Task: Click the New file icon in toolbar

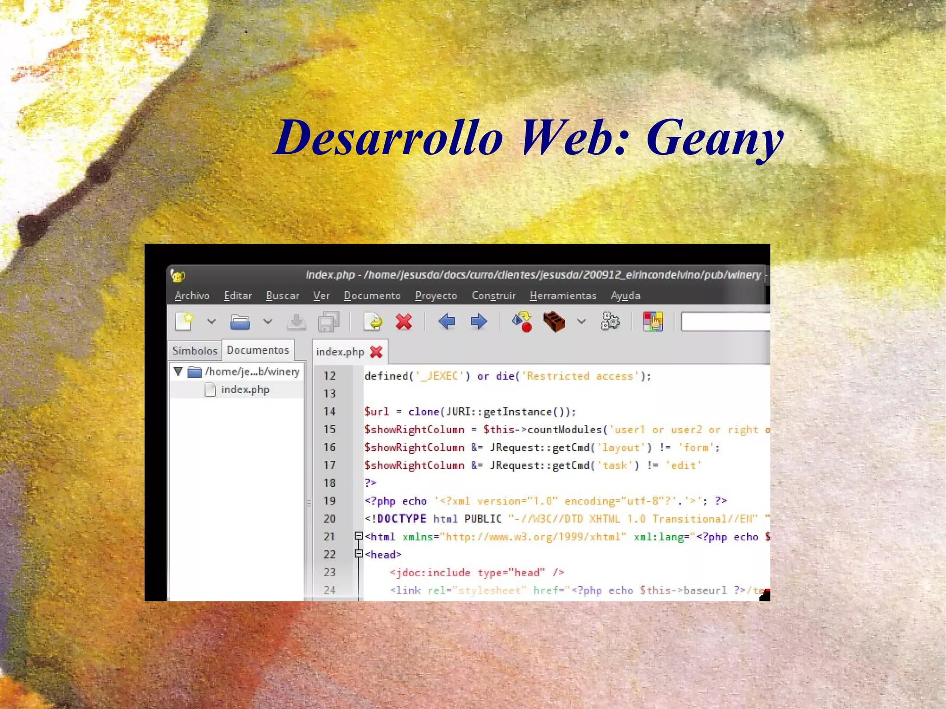Action: pos(184,321)
